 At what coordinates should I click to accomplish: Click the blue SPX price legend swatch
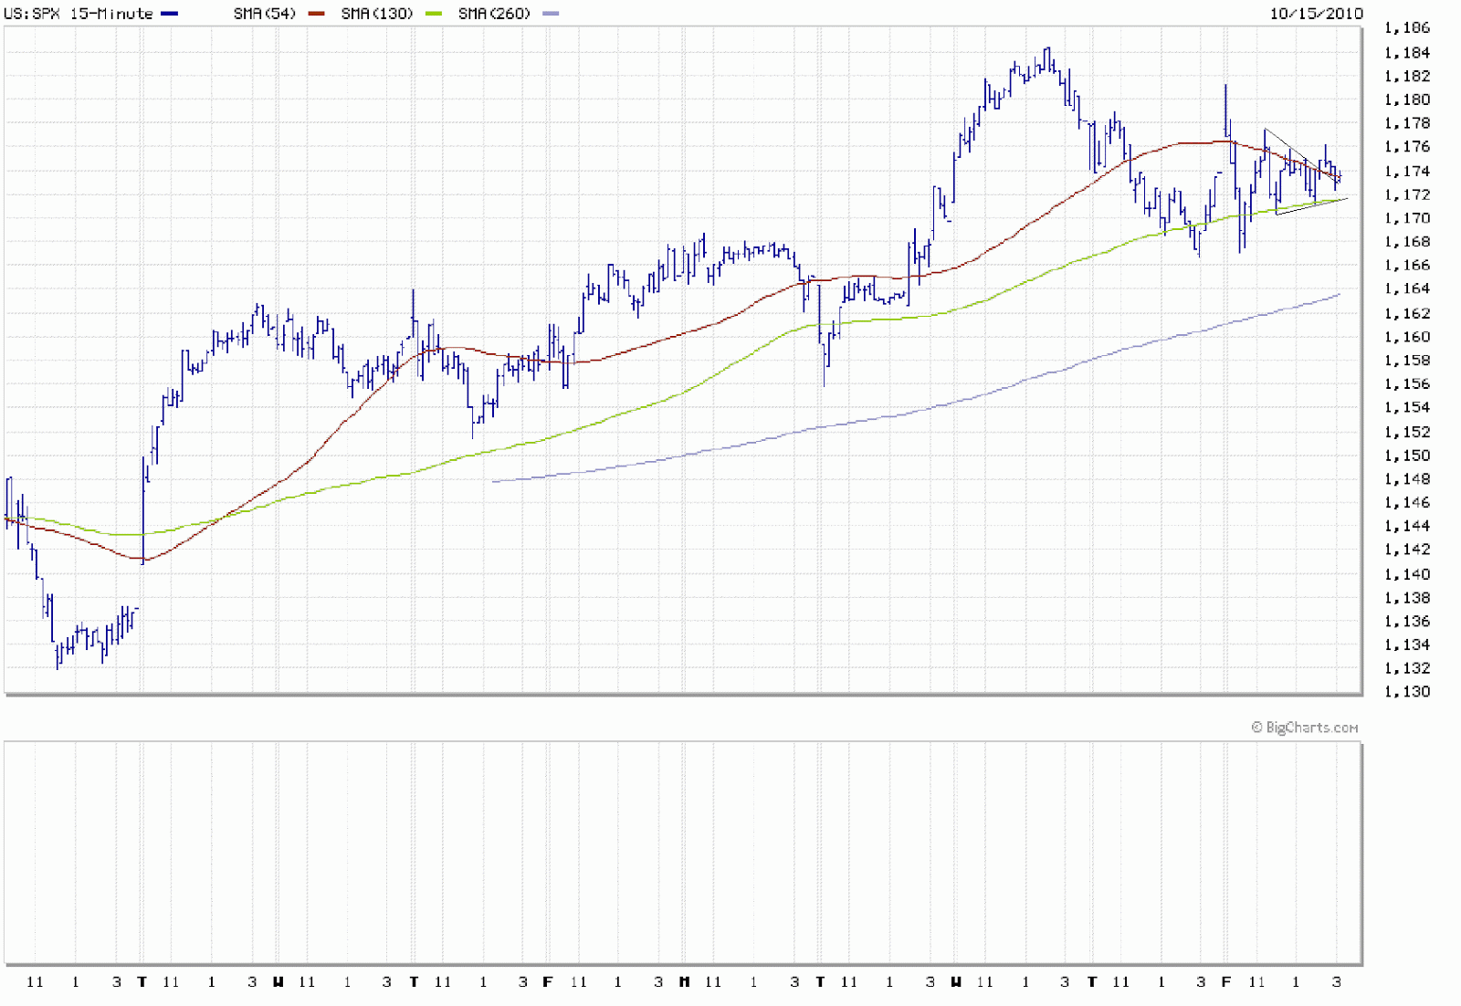[x=169, y=14]
